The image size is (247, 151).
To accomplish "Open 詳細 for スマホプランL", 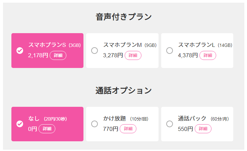I will 208,55.
